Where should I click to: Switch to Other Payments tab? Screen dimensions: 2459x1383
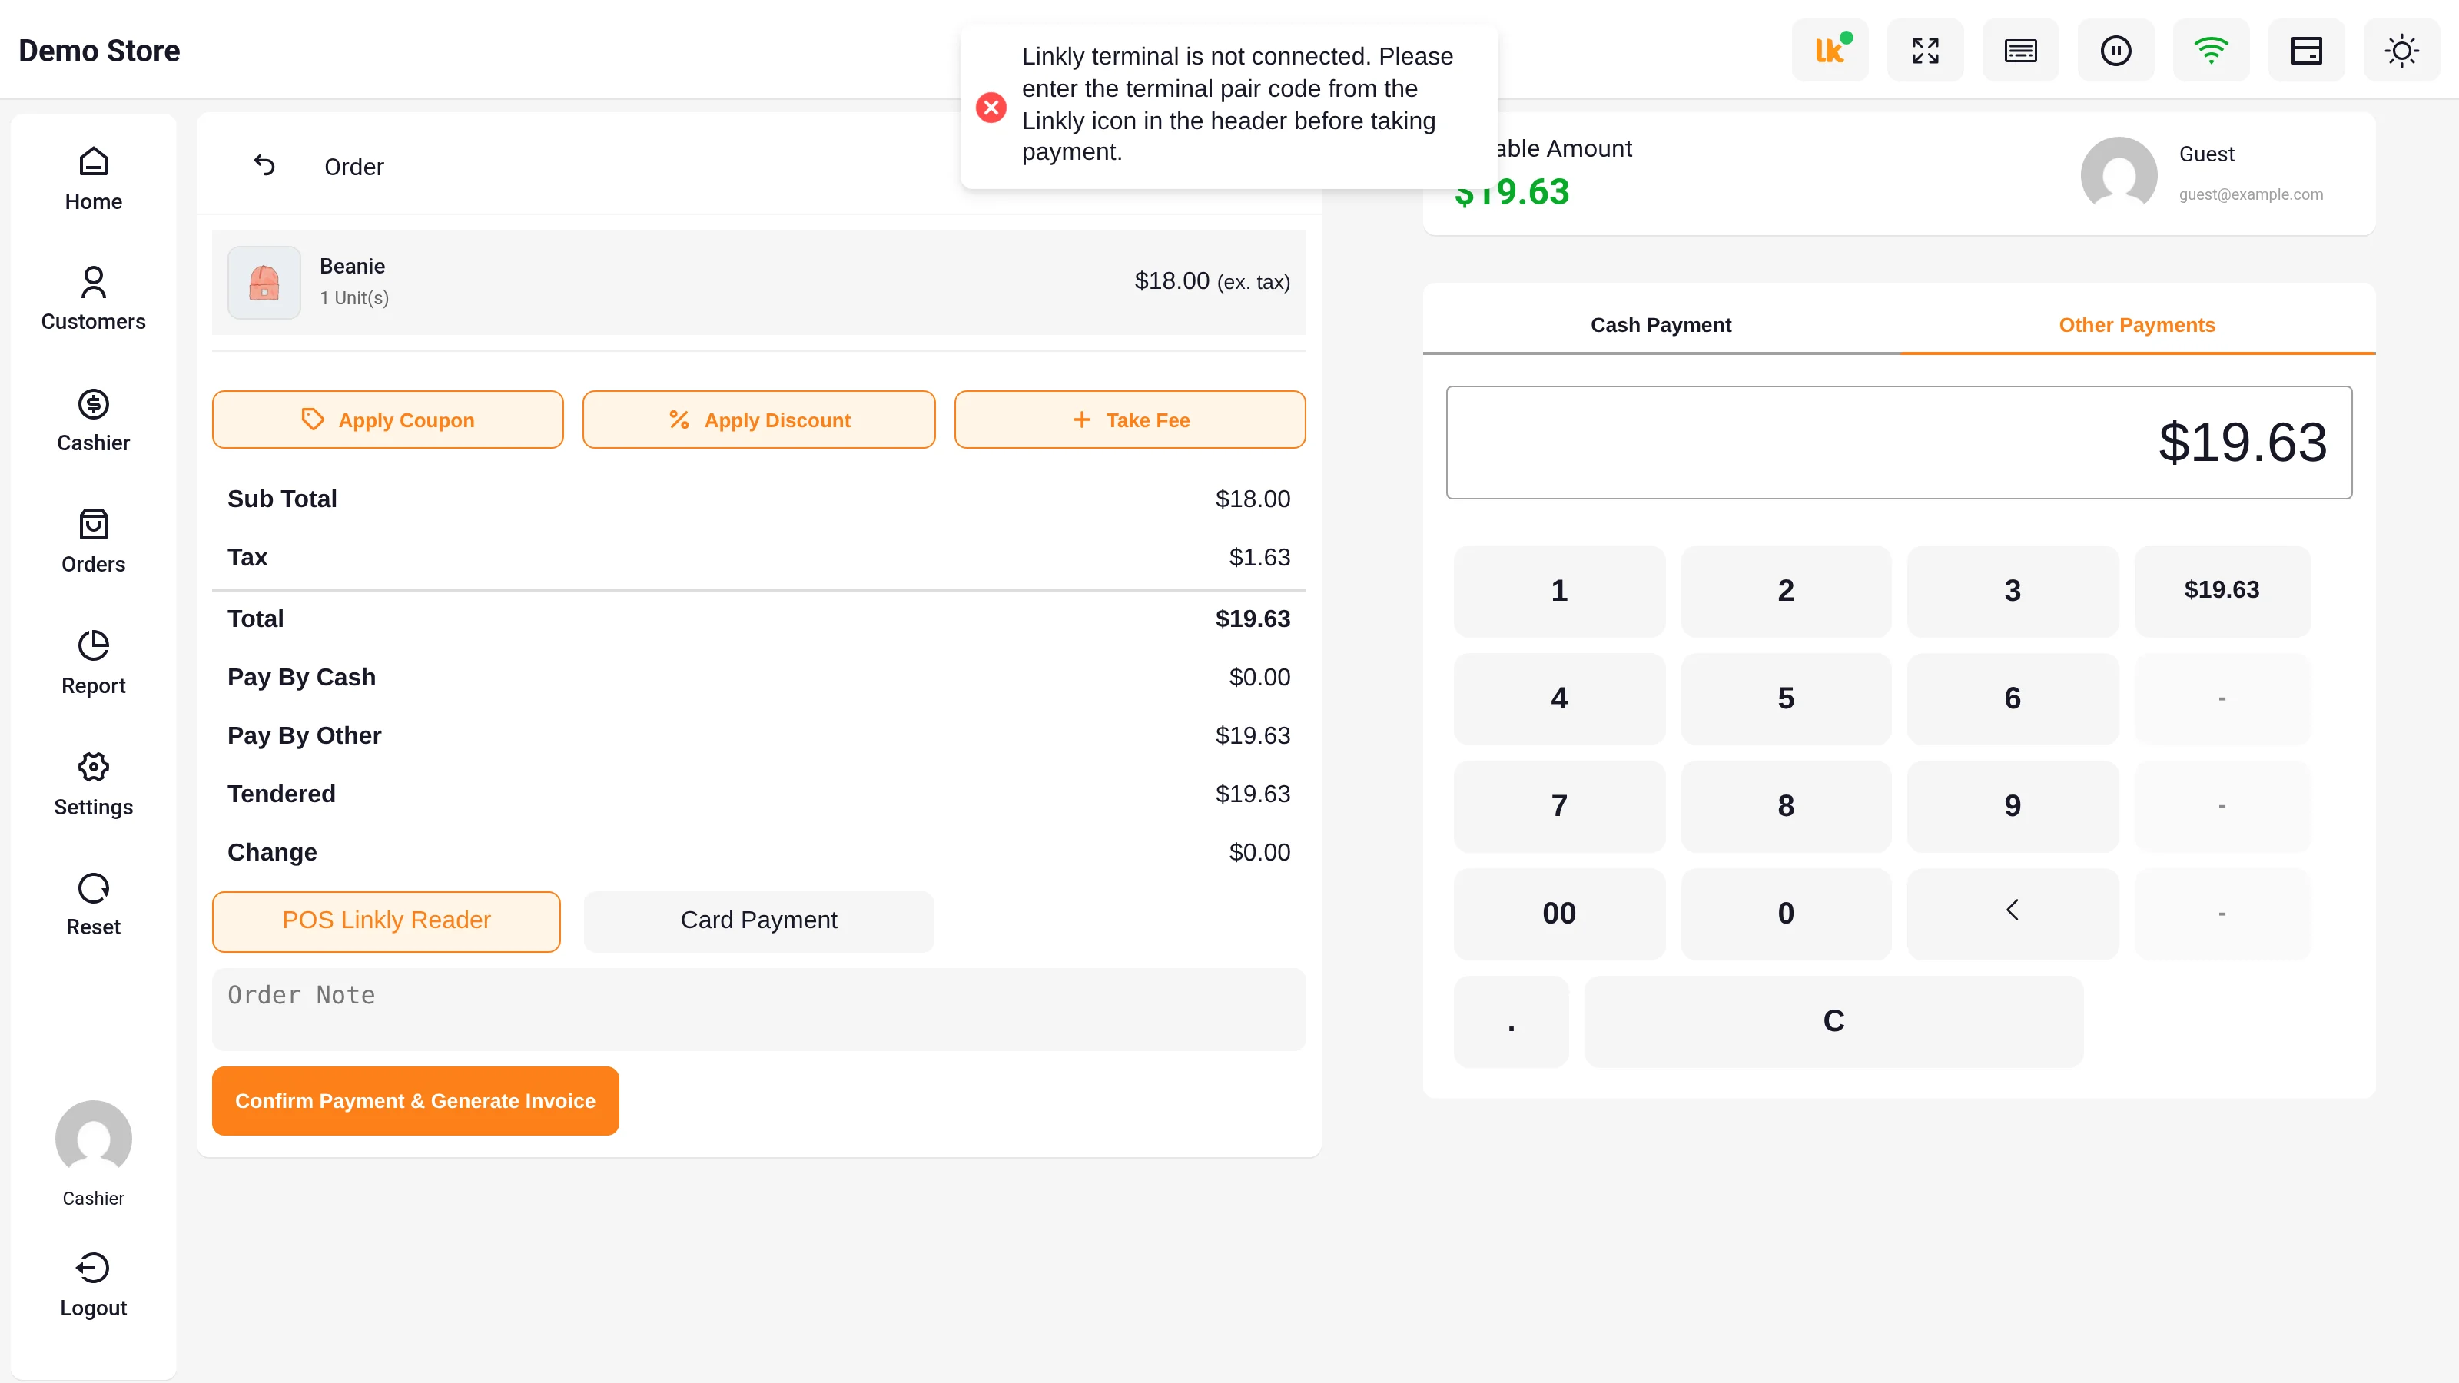pyautogui.click(x=2136, y=324)
